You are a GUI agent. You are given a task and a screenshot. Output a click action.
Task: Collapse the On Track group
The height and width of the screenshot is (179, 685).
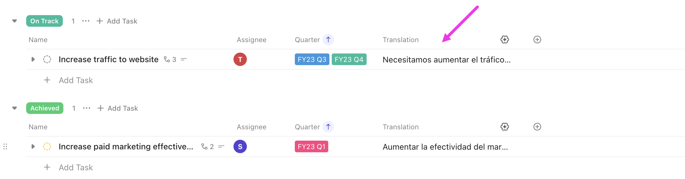pos(15,21)
